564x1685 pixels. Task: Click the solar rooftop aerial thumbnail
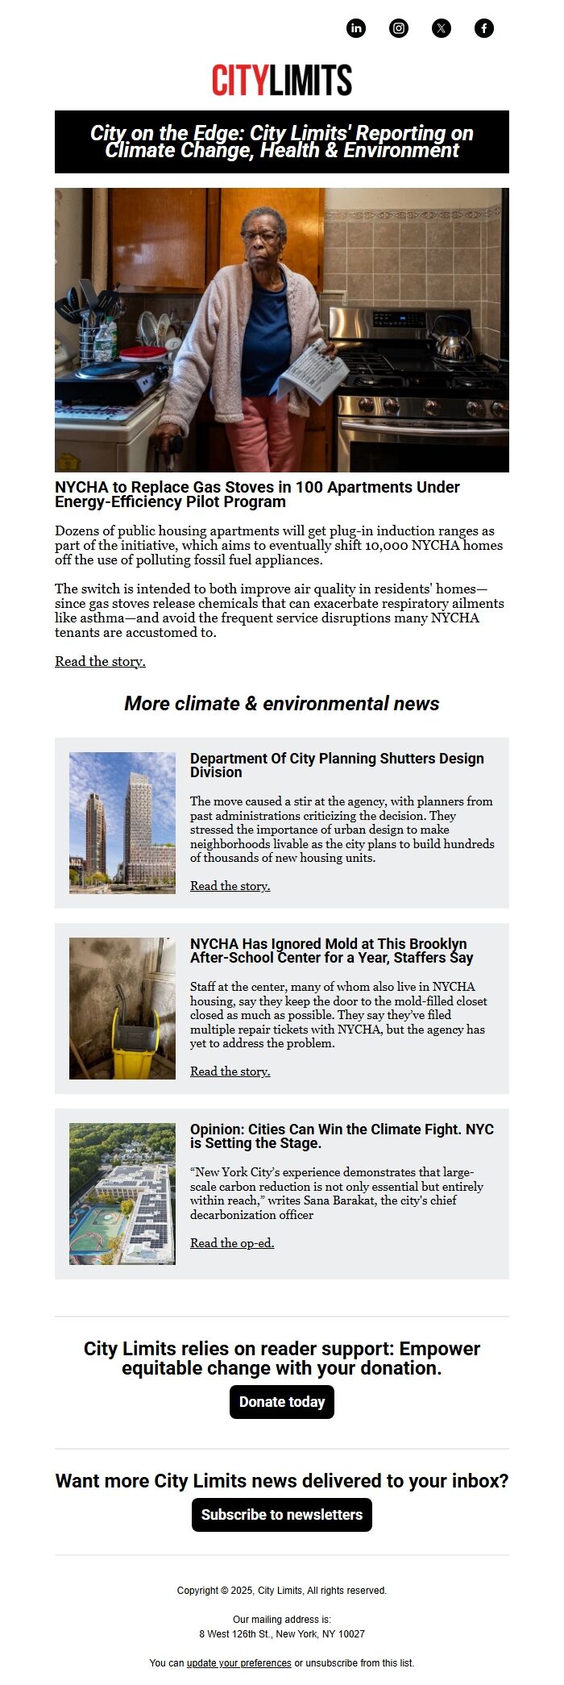(122, 1194)
